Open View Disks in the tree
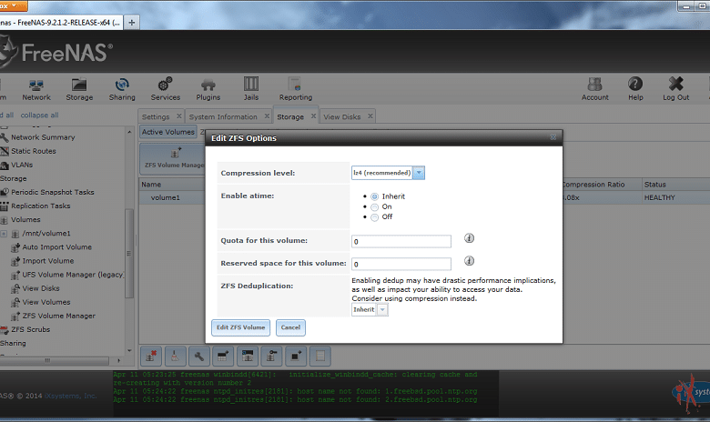Screen dimensions: 710x422 coord(41,288)
